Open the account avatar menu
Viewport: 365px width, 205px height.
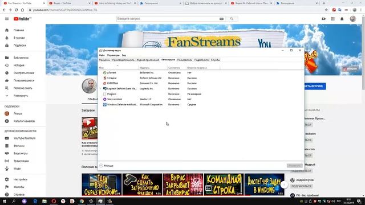[x=353, y=19]
